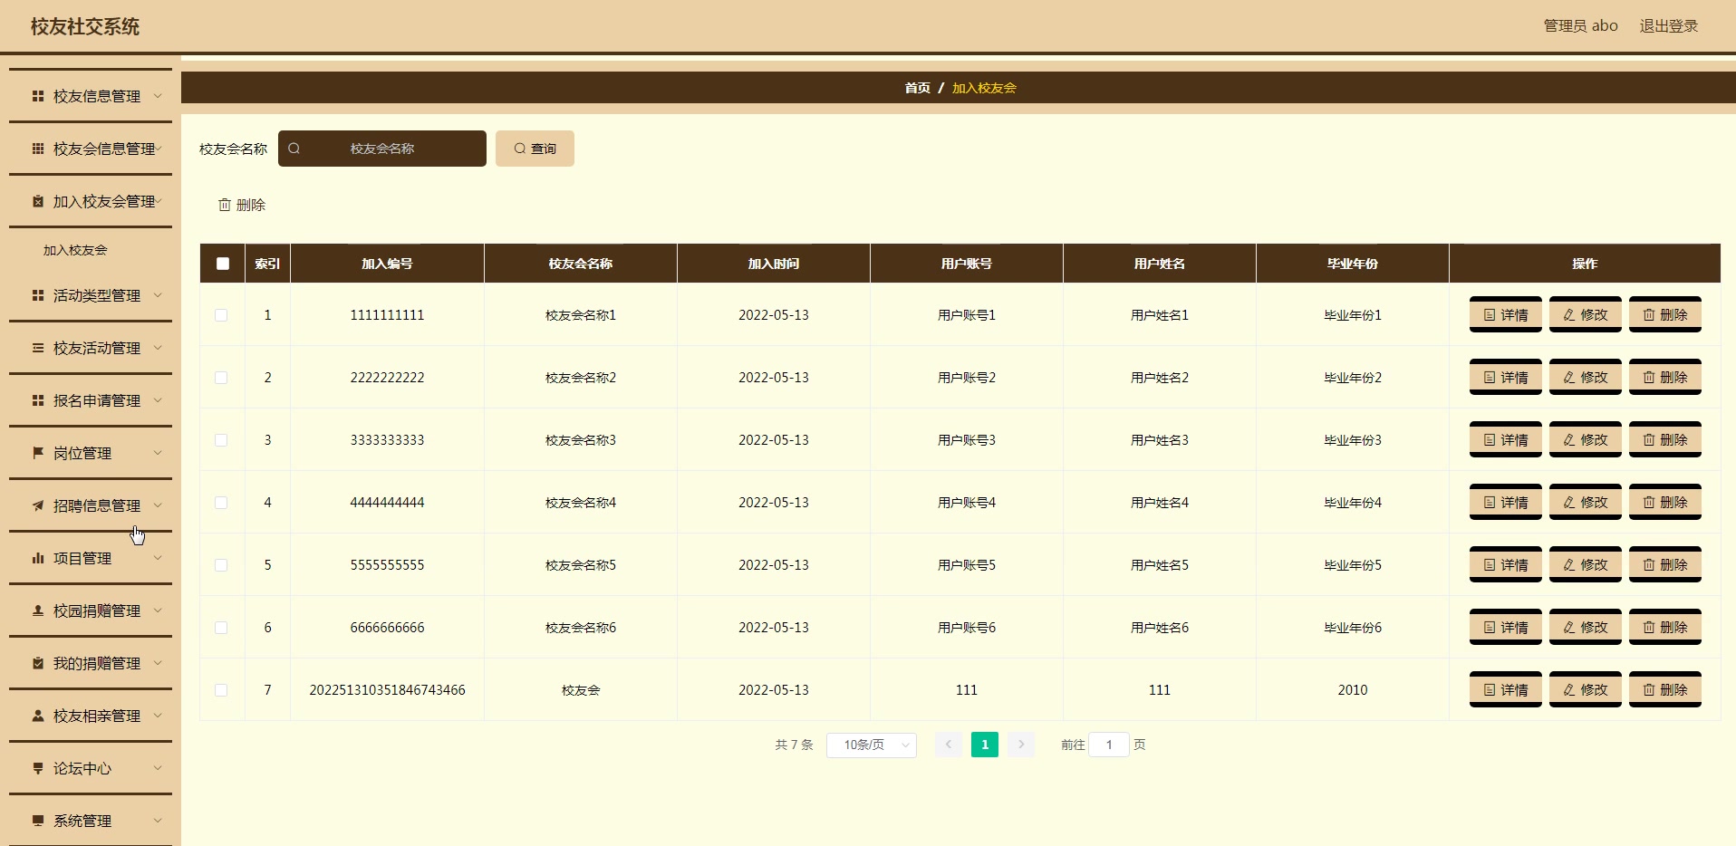Expand the 系统管理 menu chevron
1736x846 pixels.
[158, 821]
